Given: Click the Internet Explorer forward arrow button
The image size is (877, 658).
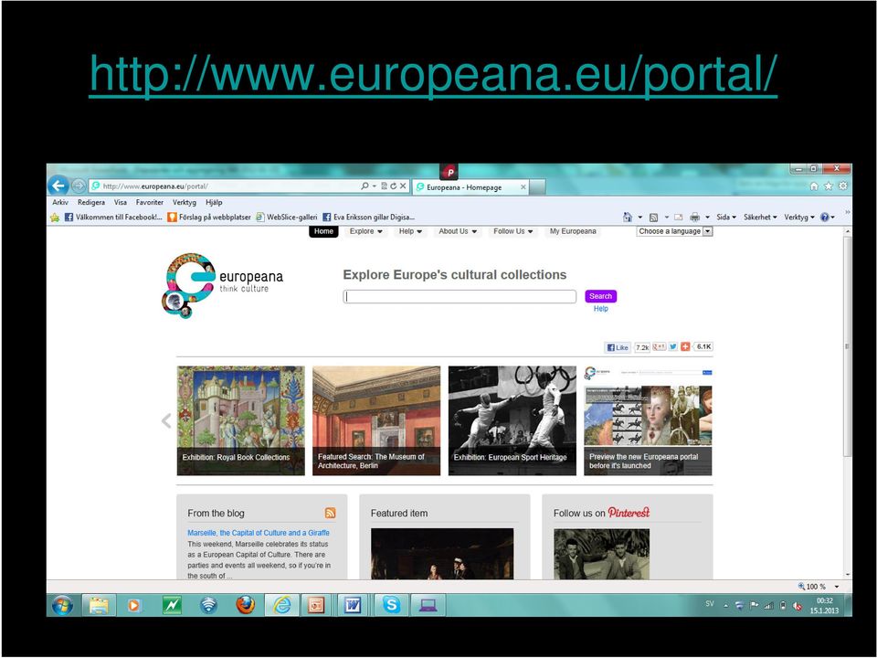Looking at the screenshot, I should coord(79,186).
